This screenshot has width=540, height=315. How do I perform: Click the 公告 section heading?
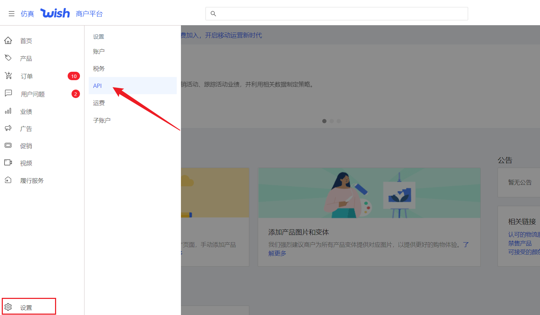point(505,160)
